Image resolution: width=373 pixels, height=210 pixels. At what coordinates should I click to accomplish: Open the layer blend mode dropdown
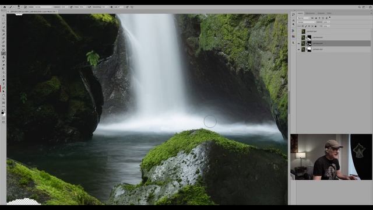pos(307,22)
